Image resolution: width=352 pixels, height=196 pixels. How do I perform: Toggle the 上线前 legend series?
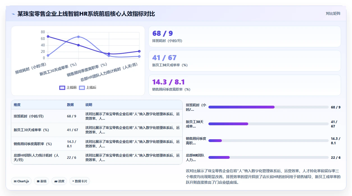tap(68, 88)
